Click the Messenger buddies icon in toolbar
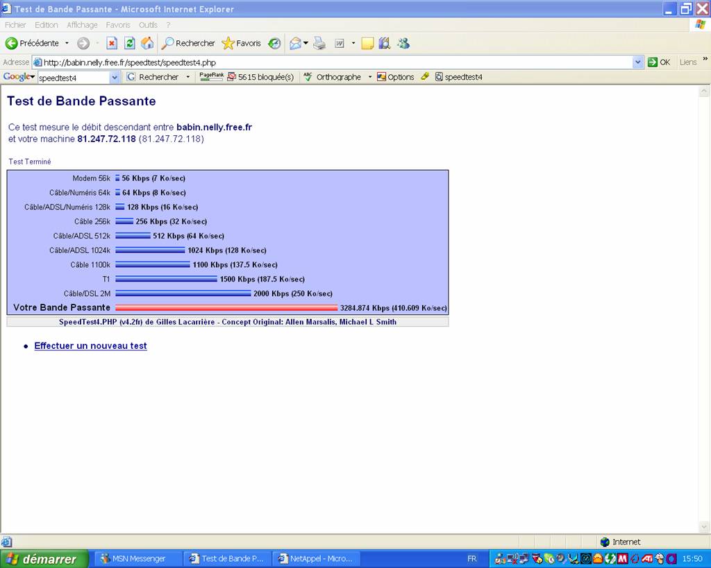This screenshot has width=711, height=568. [403, 43]
